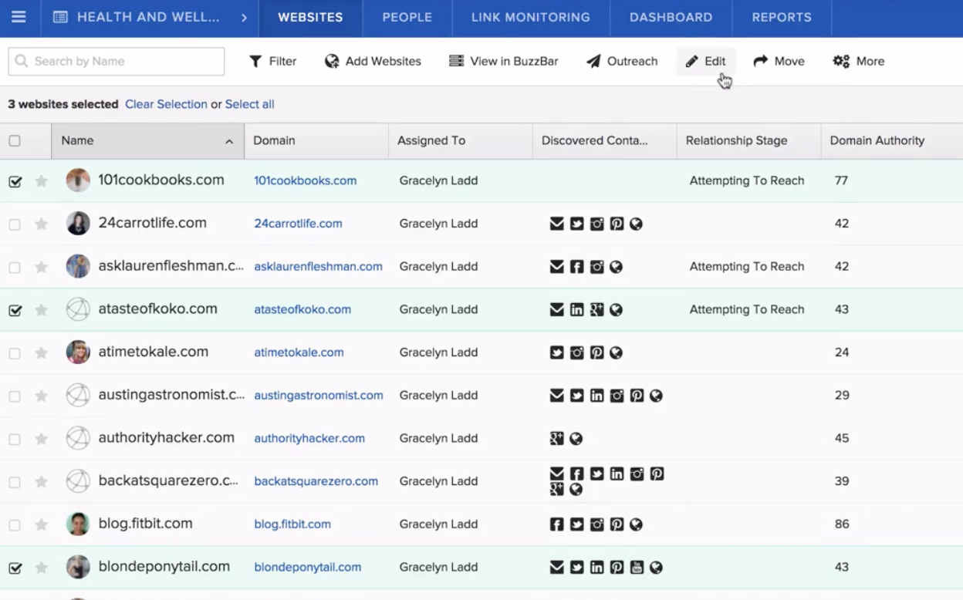Expand the project breadcrumb chevron
Image resolution: width=963 pixels, height=600 pixels.
coord(244,17)
